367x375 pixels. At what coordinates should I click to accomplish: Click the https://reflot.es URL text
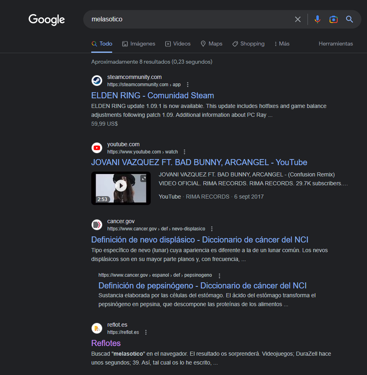coord(123,332)
